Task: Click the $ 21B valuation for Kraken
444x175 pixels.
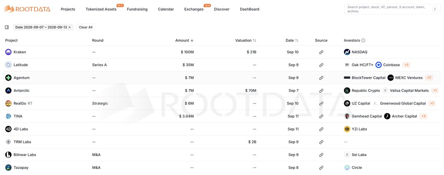Action: [x=251, y=52]
